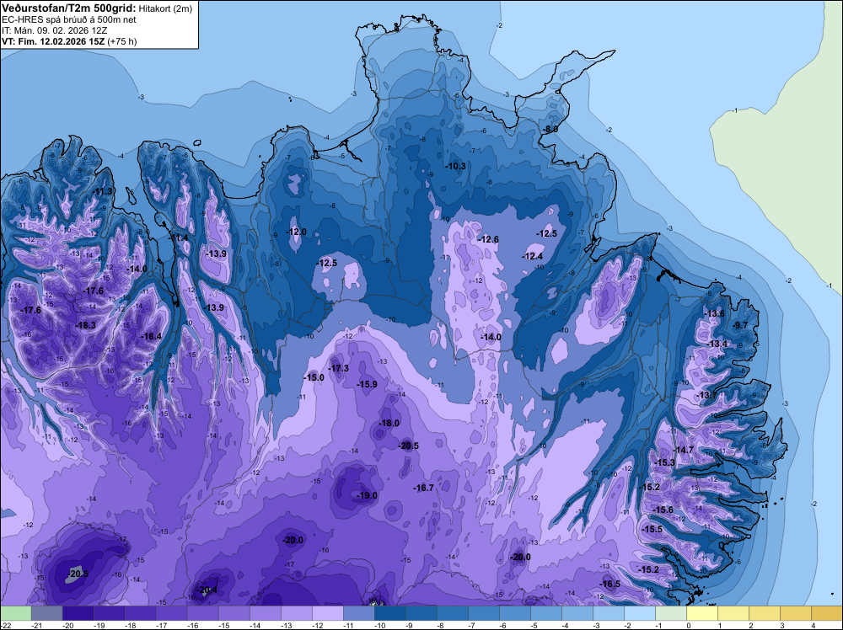Click the -13.6 temperature label

click(715, 313)
